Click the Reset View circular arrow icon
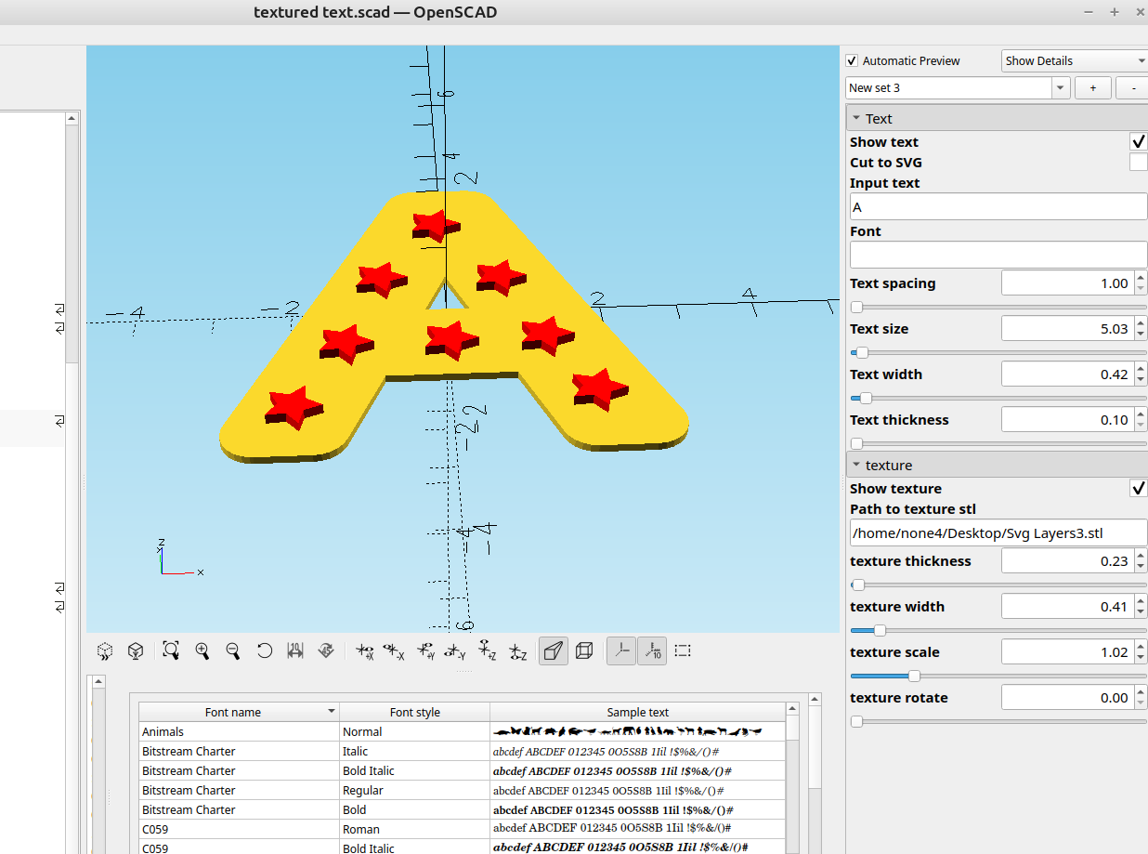The height and width of the screenshot is (854, 1148). pos(265,650)
